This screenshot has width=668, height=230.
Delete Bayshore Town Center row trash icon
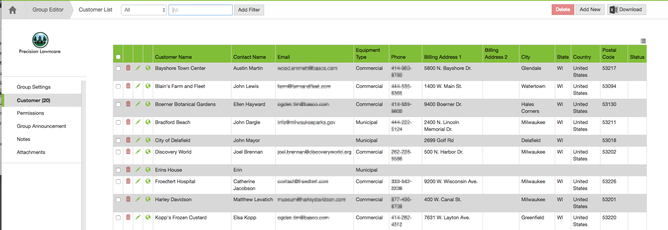tap(128, 68)
